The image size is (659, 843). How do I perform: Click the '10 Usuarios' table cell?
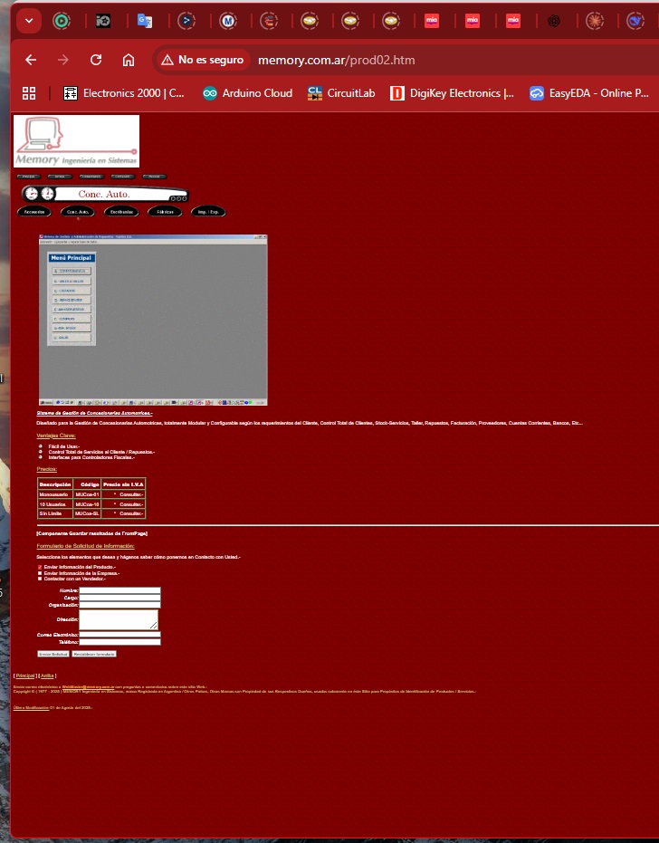point(55,504)
